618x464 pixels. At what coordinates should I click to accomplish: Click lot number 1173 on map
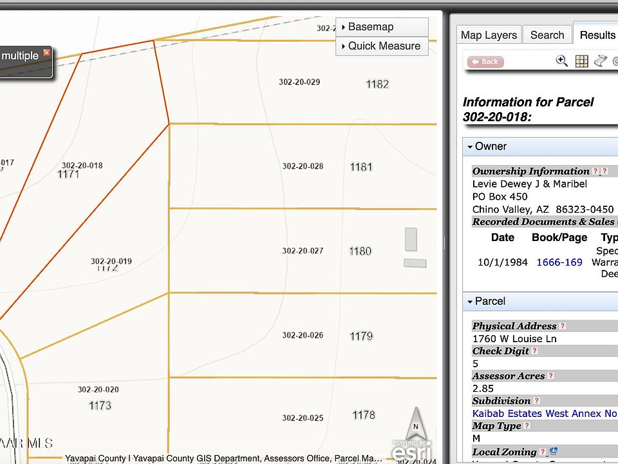tap(100, 405)
